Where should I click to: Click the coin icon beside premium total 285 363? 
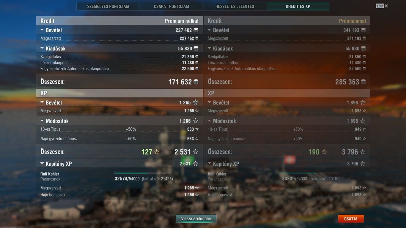tap(363, 82)
